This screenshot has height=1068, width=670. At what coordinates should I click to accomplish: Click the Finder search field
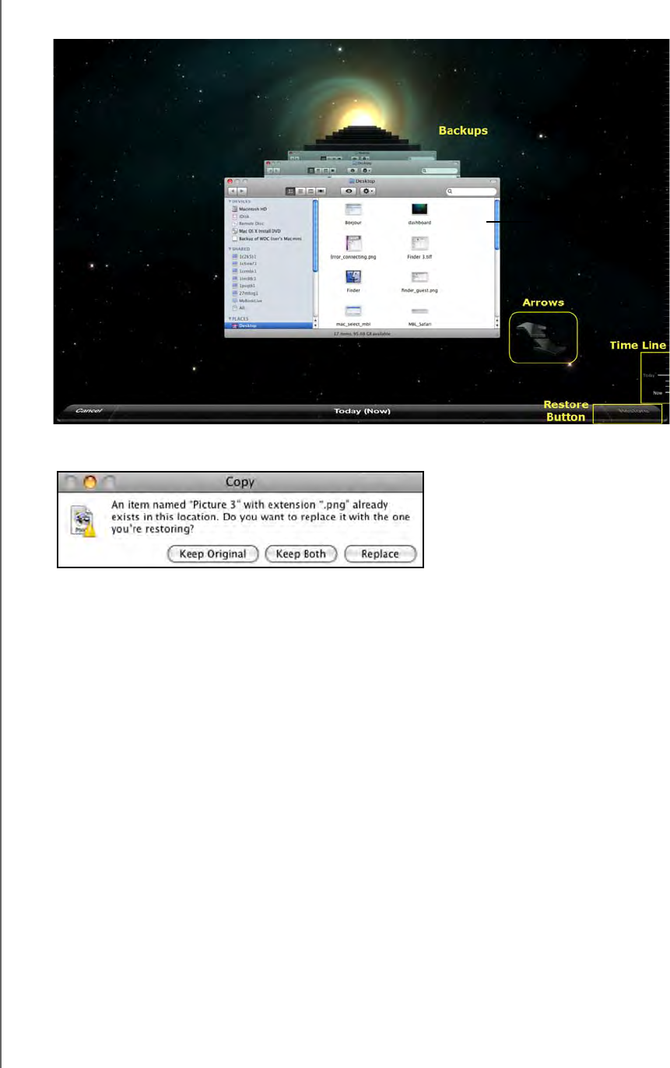(x=472, y=191)
